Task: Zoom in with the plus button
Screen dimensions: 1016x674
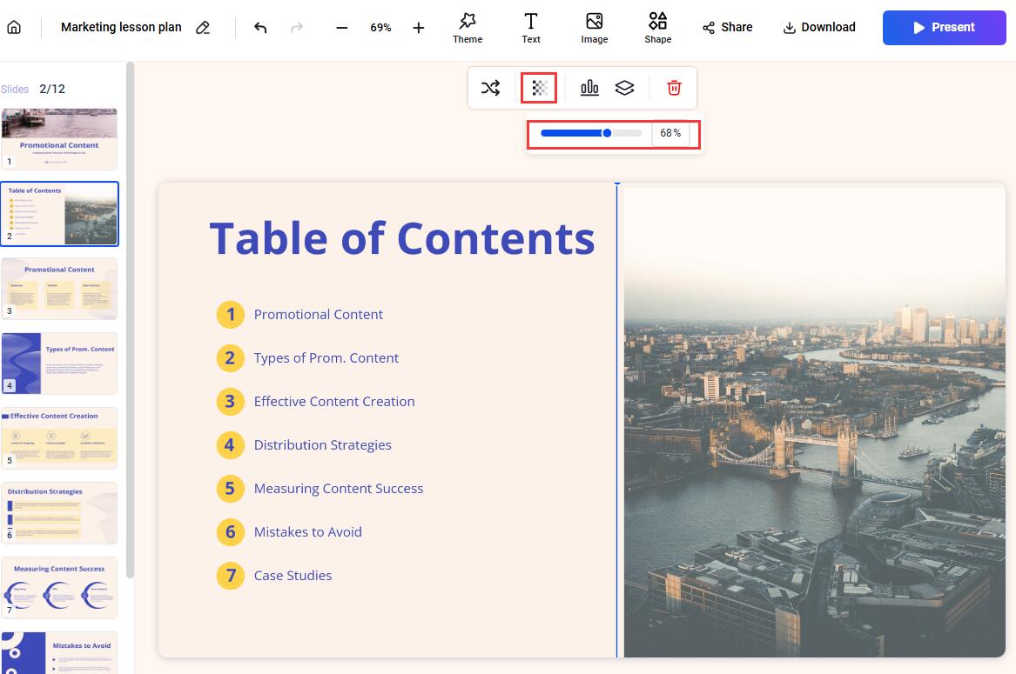Action: coord(419,28)
